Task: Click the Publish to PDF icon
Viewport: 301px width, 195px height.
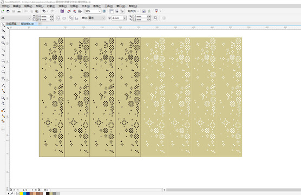Action: pyautogui.click(x=80, y=11)
